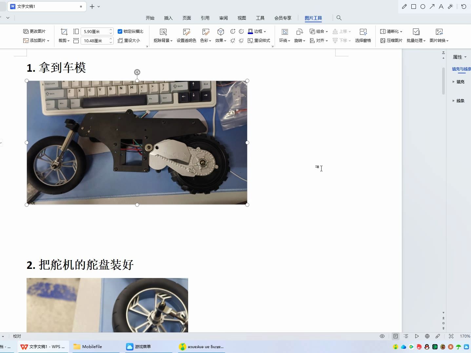The image size is (471, 353).
Task: Click the increase contrast icon
Action: [233, 31]
